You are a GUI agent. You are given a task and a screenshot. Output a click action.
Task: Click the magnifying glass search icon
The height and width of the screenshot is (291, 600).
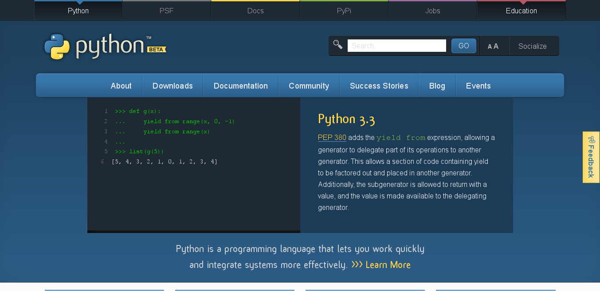[x=338, y=45]
